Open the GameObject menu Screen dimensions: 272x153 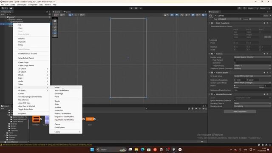[22, 5]
